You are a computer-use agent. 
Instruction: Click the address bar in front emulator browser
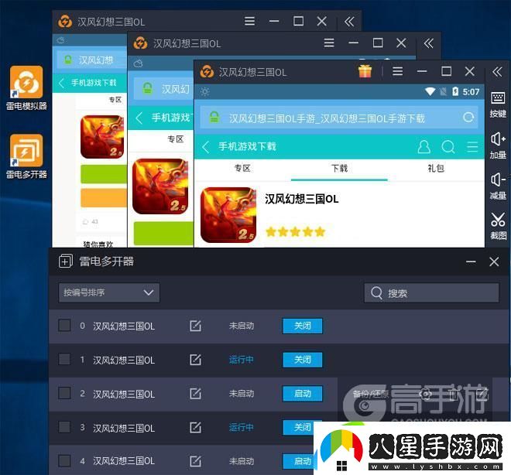coord(339,118)
